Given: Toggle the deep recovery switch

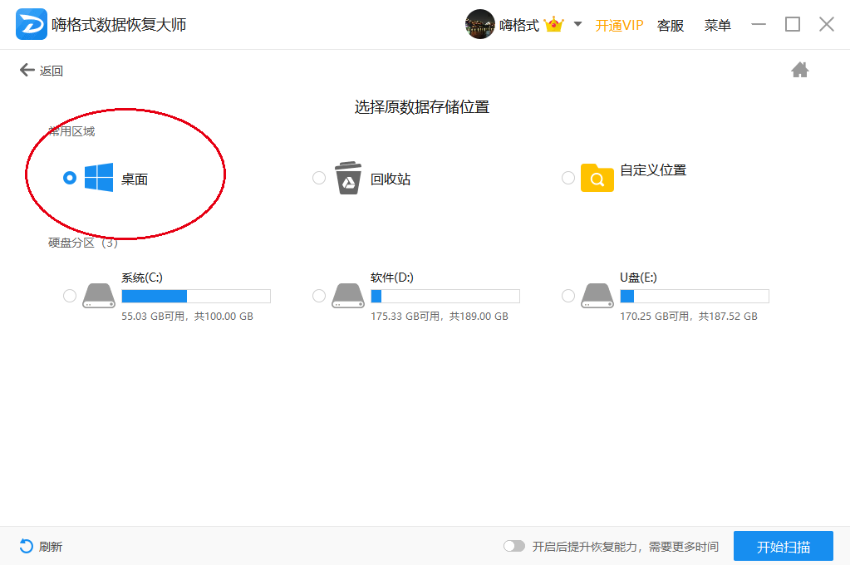Looking at the screenshot, I should [513, 546].
